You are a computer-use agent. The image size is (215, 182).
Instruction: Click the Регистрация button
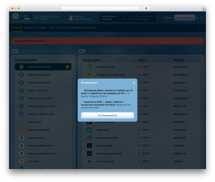pos(184,18)
